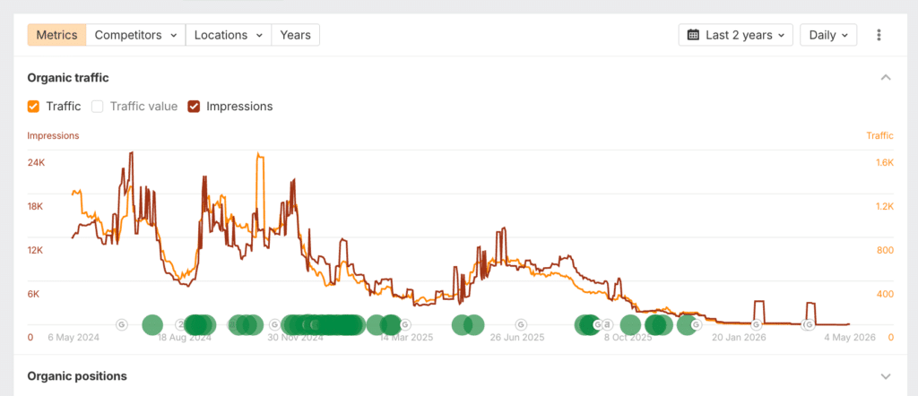Open the Daily granularity dropdown
Screen dimensions: 918x396
[828, 35]
